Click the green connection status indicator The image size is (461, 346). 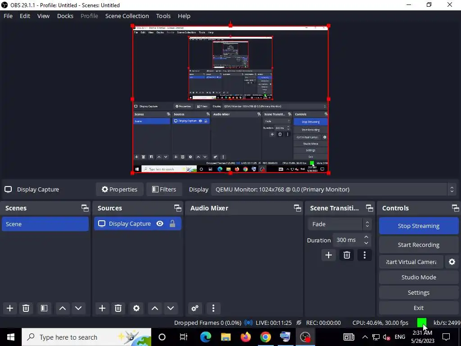(421, 323)
